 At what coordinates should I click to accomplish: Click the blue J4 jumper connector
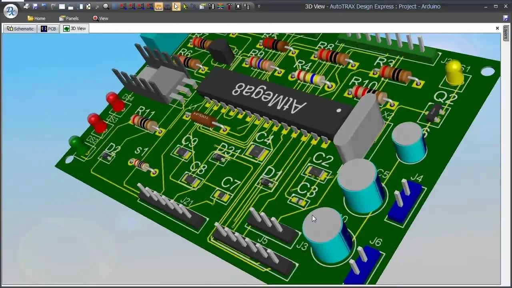point(405,201)
